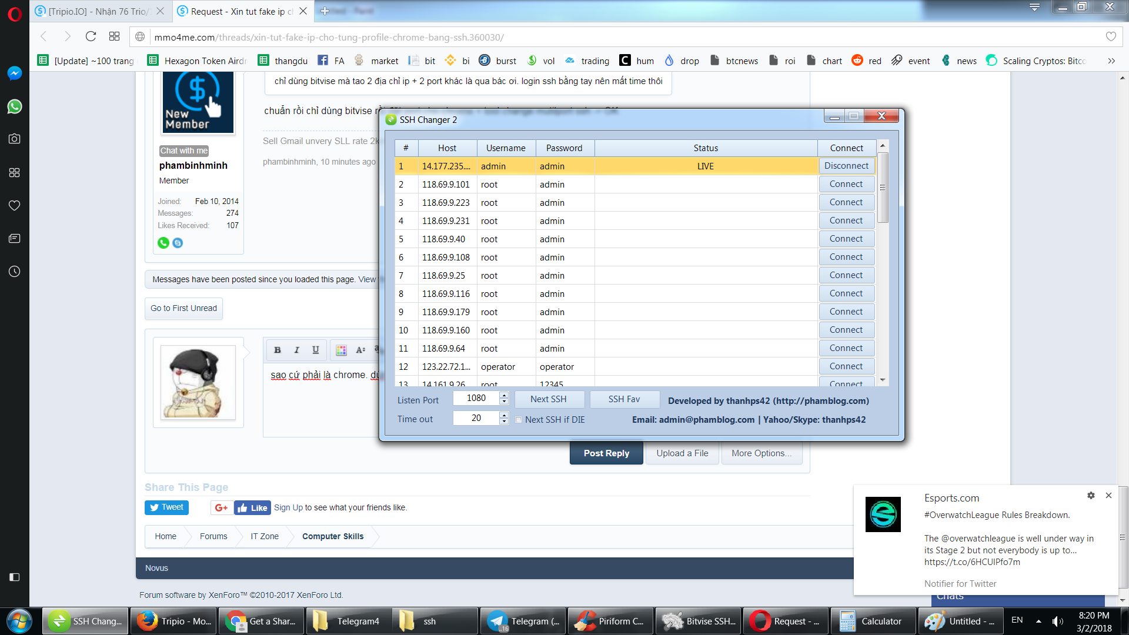The height and width of the screenshot is (635, 1129).
Task: Open Forums breadcrumb item
Action: pyautogui.click(x=213, y=536)
